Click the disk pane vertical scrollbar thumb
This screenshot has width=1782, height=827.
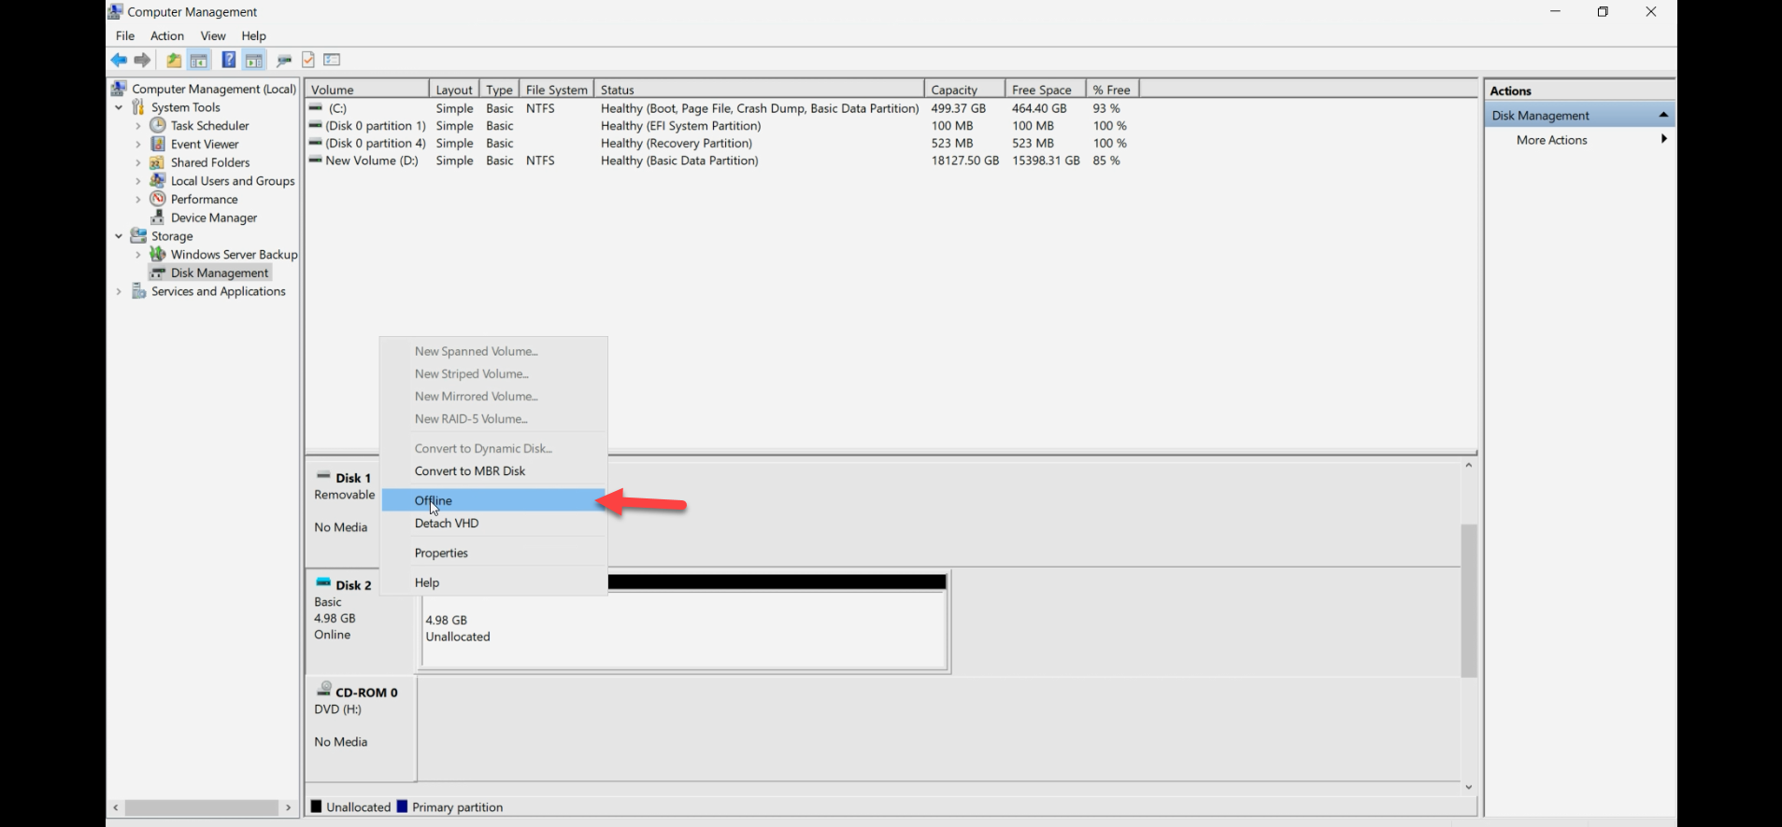point(1468,600)
